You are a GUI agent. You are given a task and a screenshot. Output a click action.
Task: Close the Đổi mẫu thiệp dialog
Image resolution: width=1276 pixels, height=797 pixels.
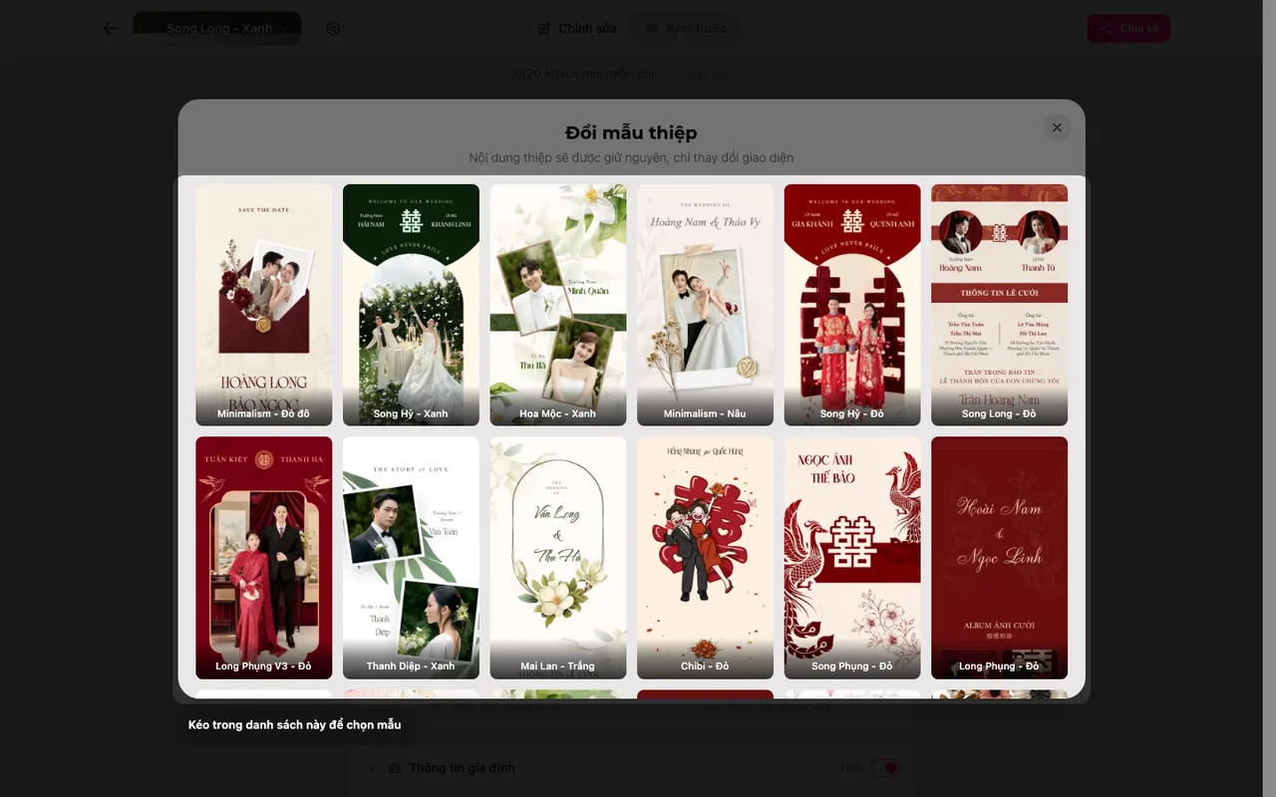1057,128
